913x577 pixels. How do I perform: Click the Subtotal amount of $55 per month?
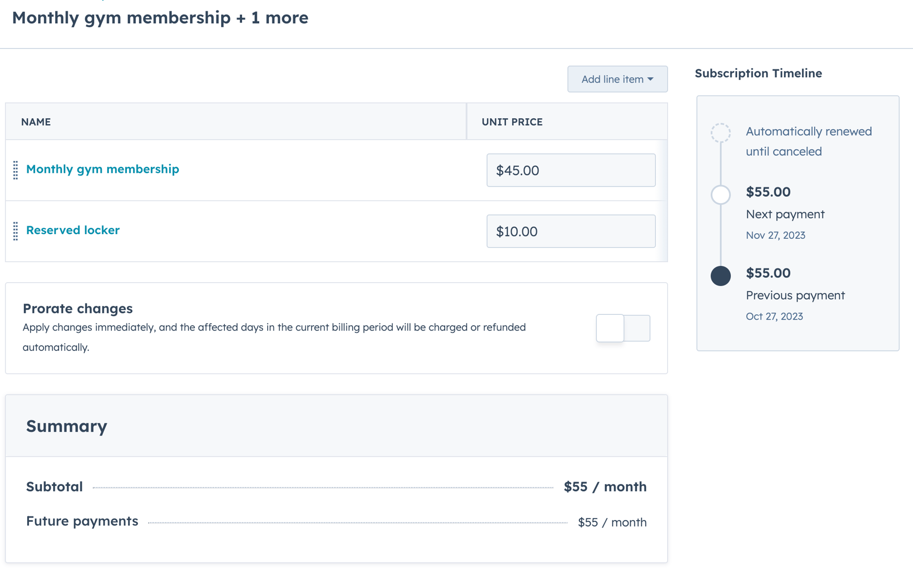coord(605,486)
